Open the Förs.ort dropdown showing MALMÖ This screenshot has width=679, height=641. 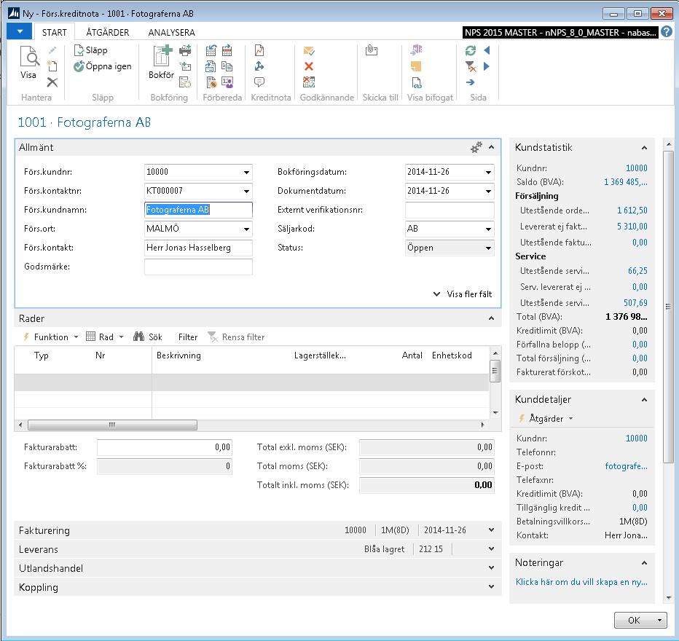pyautogui.click(x=246, y=229)
